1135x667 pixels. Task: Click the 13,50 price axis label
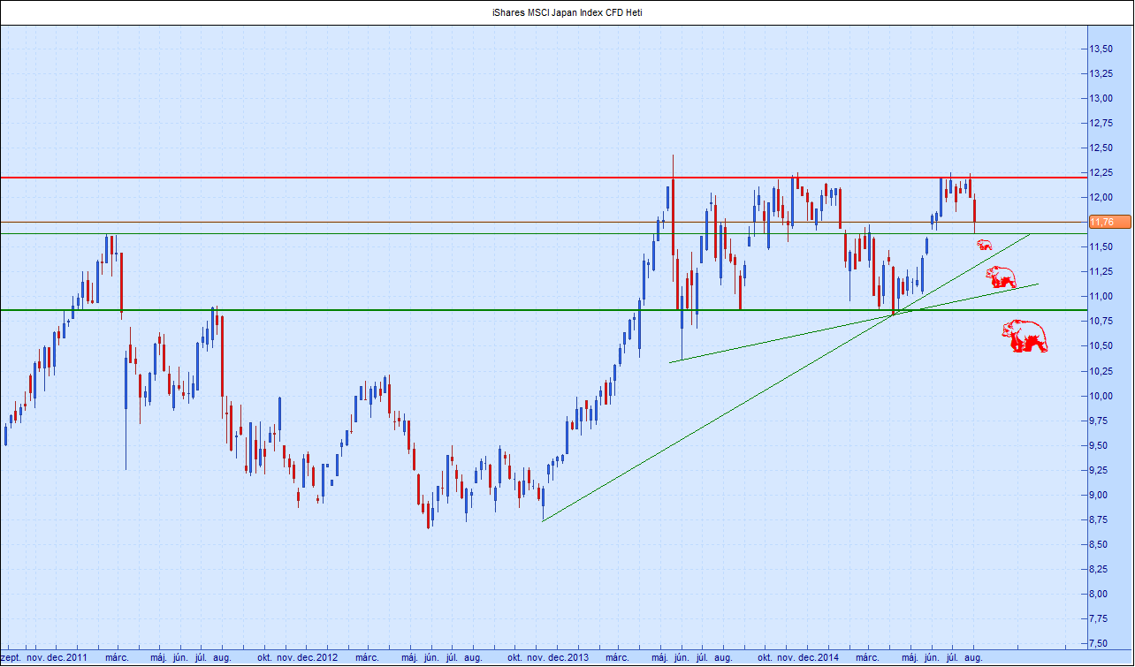(1101, 48)
